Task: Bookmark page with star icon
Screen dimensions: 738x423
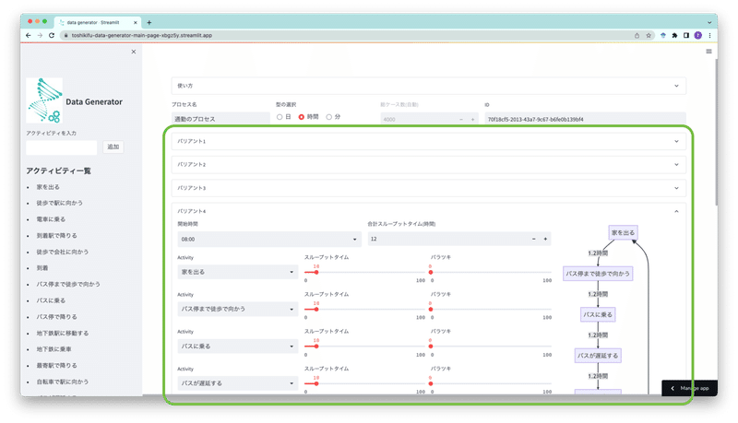Action: tap(649, 35)
